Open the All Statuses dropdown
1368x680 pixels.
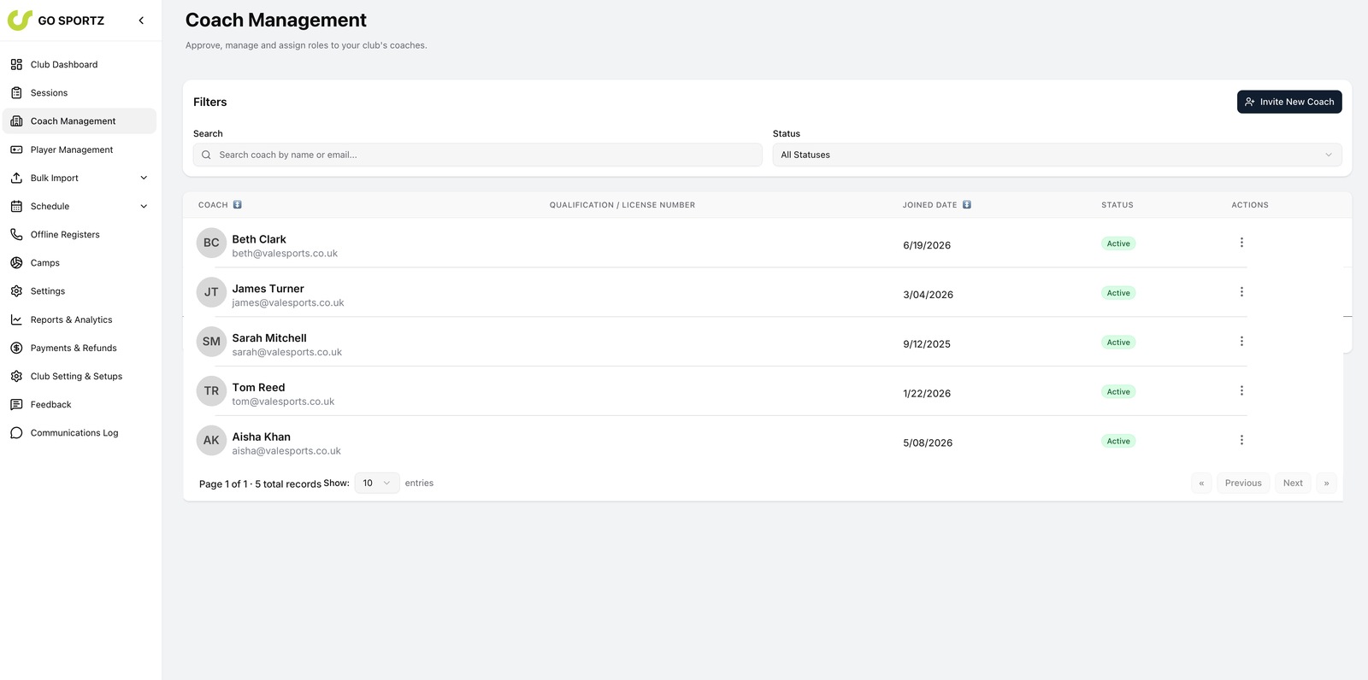coord(1057,155)
